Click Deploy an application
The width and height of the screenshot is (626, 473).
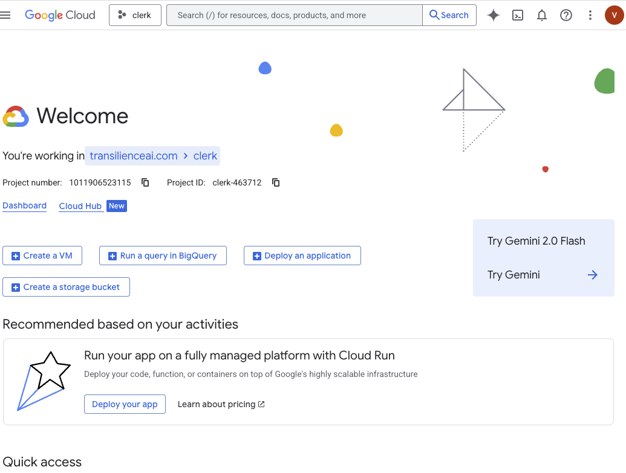[302, 256]
